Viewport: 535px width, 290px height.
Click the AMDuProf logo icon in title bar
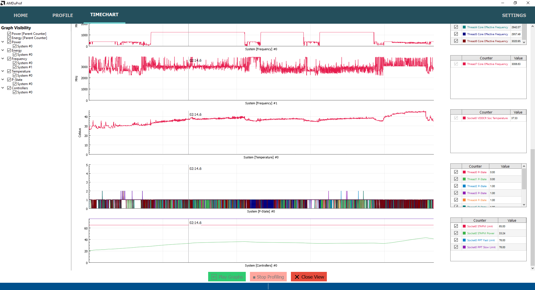coord(3,3)
